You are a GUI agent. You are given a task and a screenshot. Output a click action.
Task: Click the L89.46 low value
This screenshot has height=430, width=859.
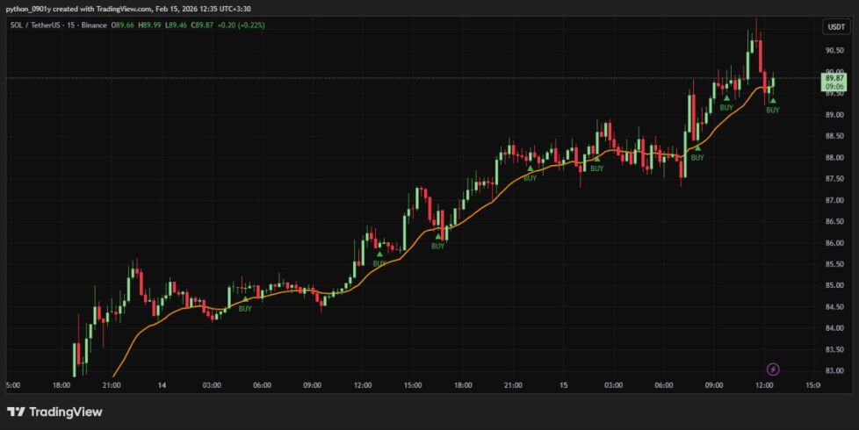tap(176, 25)
